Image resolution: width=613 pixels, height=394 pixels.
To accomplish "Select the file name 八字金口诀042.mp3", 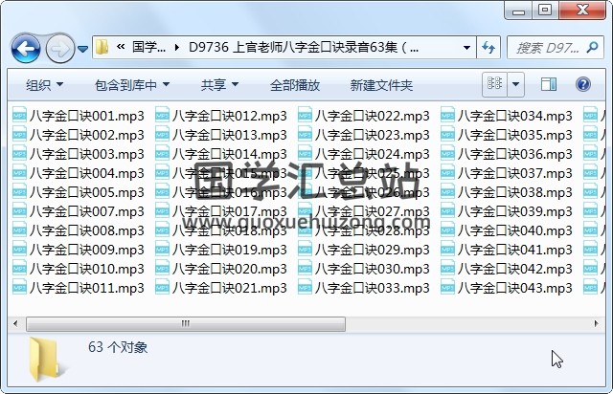I will [515, 269].
